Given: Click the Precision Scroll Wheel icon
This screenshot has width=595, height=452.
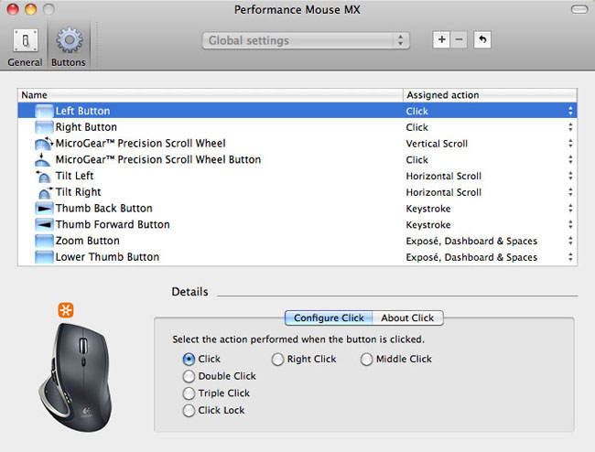Looking at the screenshot, I should click(x=44, y=144).
